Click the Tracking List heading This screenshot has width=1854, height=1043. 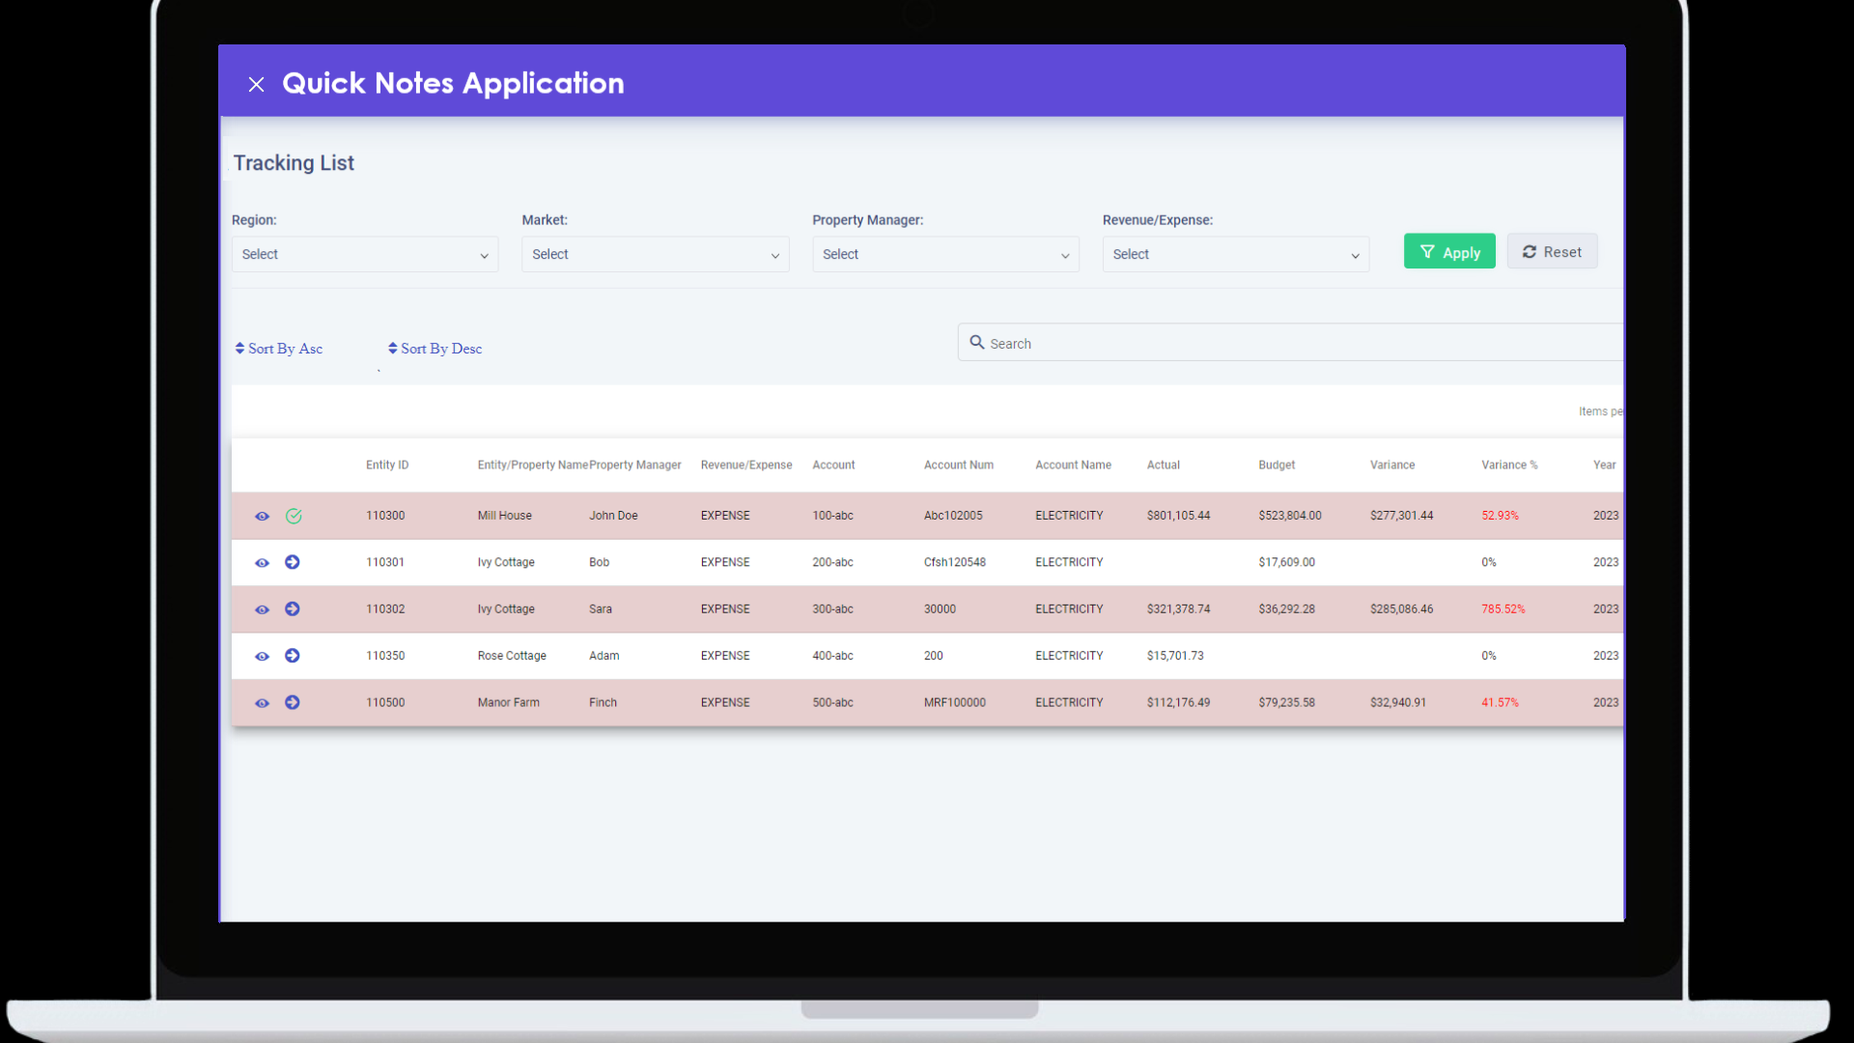coord(294,163)
